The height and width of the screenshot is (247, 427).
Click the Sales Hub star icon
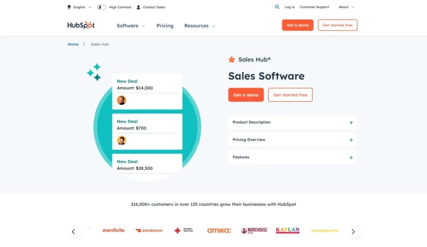[232, 60]
